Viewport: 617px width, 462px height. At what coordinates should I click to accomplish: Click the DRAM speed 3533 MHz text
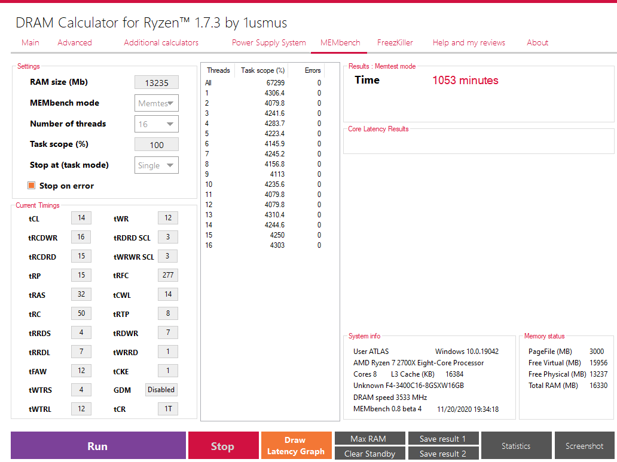pos(390,397)
